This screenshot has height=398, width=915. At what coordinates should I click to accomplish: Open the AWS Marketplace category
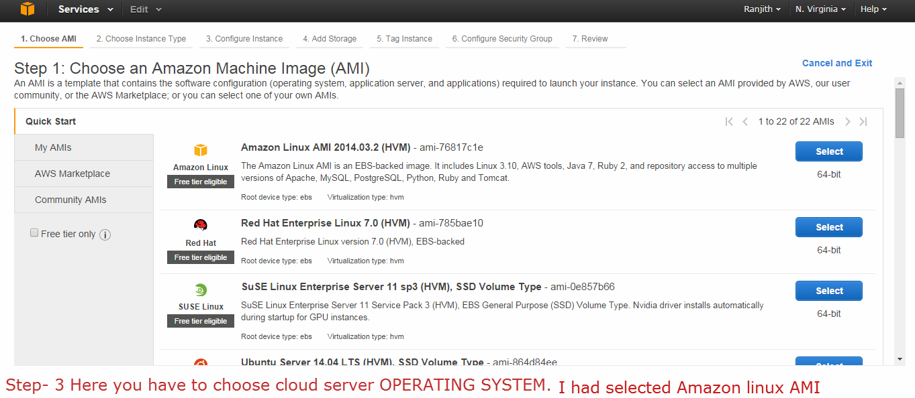84,174
